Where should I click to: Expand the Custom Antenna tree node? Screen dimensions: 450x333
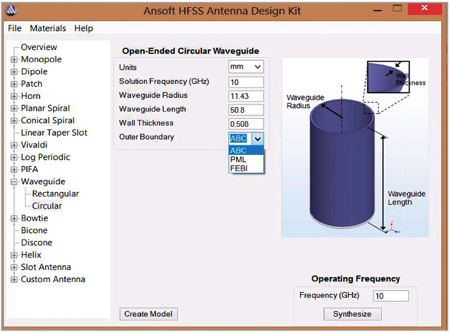(x=14, y=279)
